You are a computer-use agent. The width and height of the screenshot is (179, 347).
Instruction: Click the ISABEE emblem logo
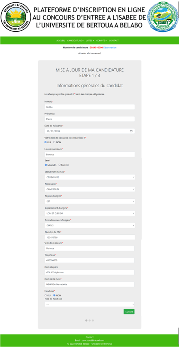tap(163, 17)
